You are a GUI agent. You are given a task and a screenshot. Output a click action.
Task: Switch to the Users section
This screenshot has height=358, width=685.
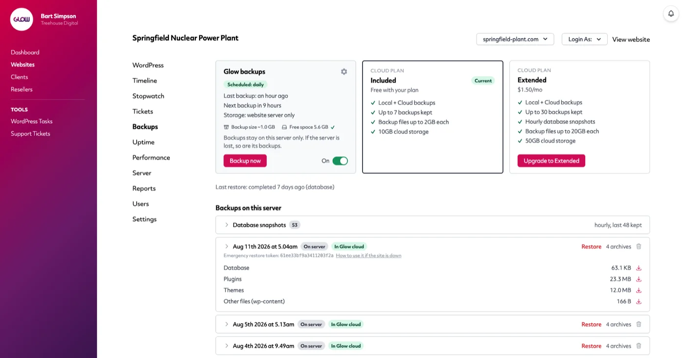(140, 204)
